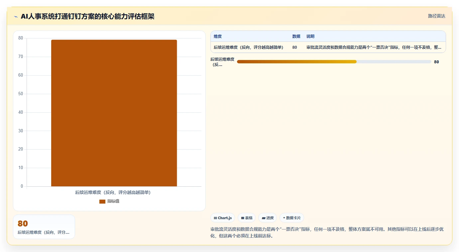459x252 pixels.
Task: Click the y-axis tick label 10
Action: pyautogui.click(x=21, y=168)
